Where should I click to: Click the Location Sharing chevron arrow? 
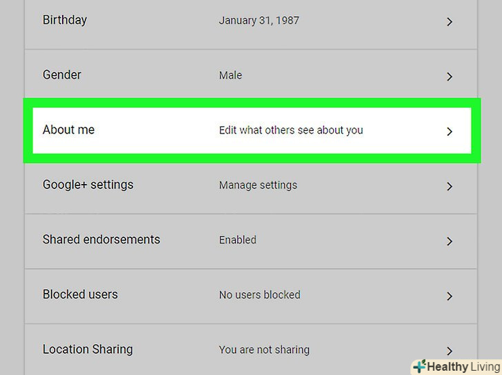click(x=449, y=351)
